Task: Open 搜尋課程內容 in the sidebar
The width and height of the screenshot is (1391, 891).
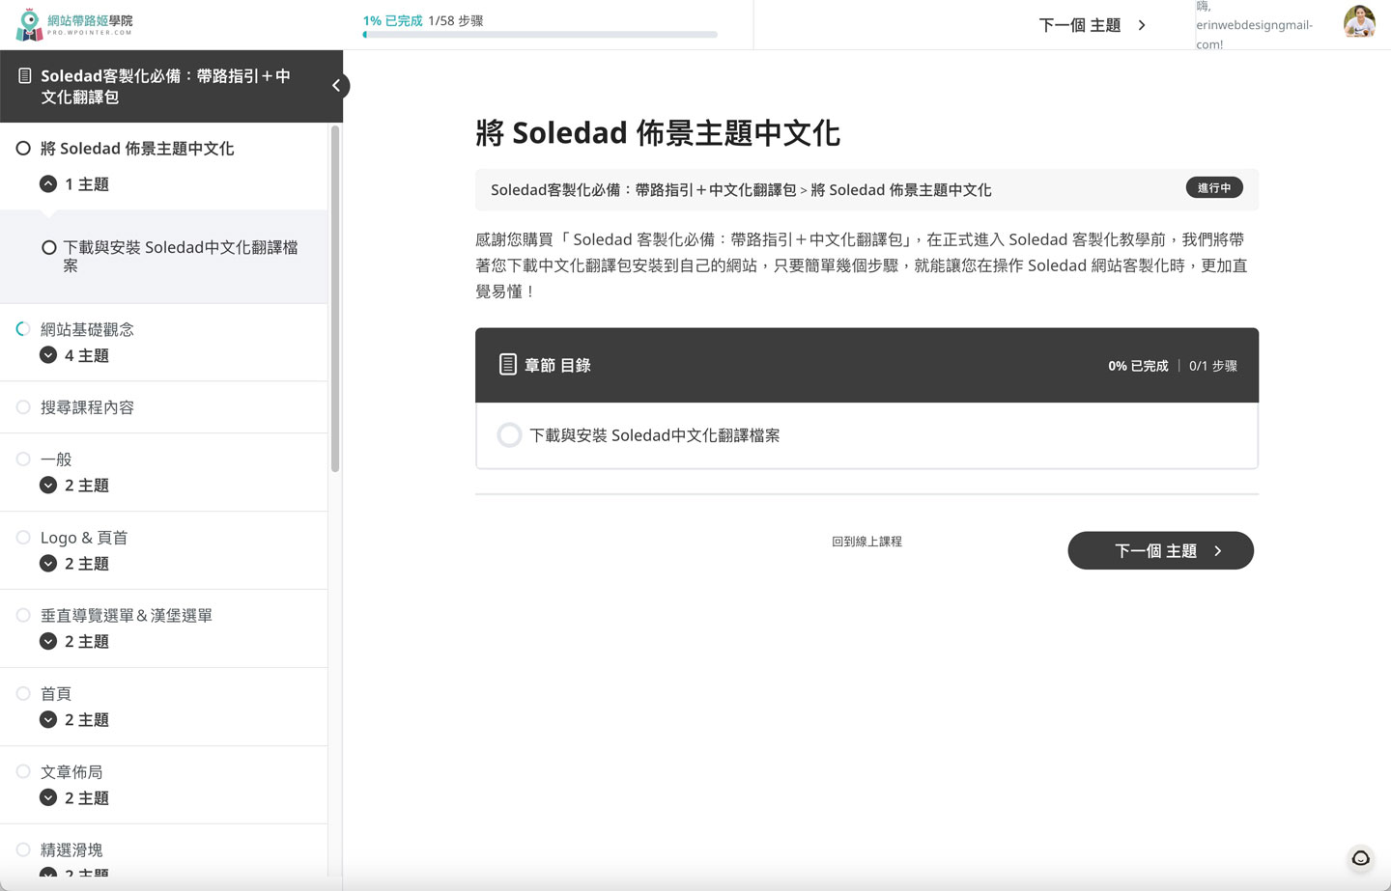Action: point(87,407)
